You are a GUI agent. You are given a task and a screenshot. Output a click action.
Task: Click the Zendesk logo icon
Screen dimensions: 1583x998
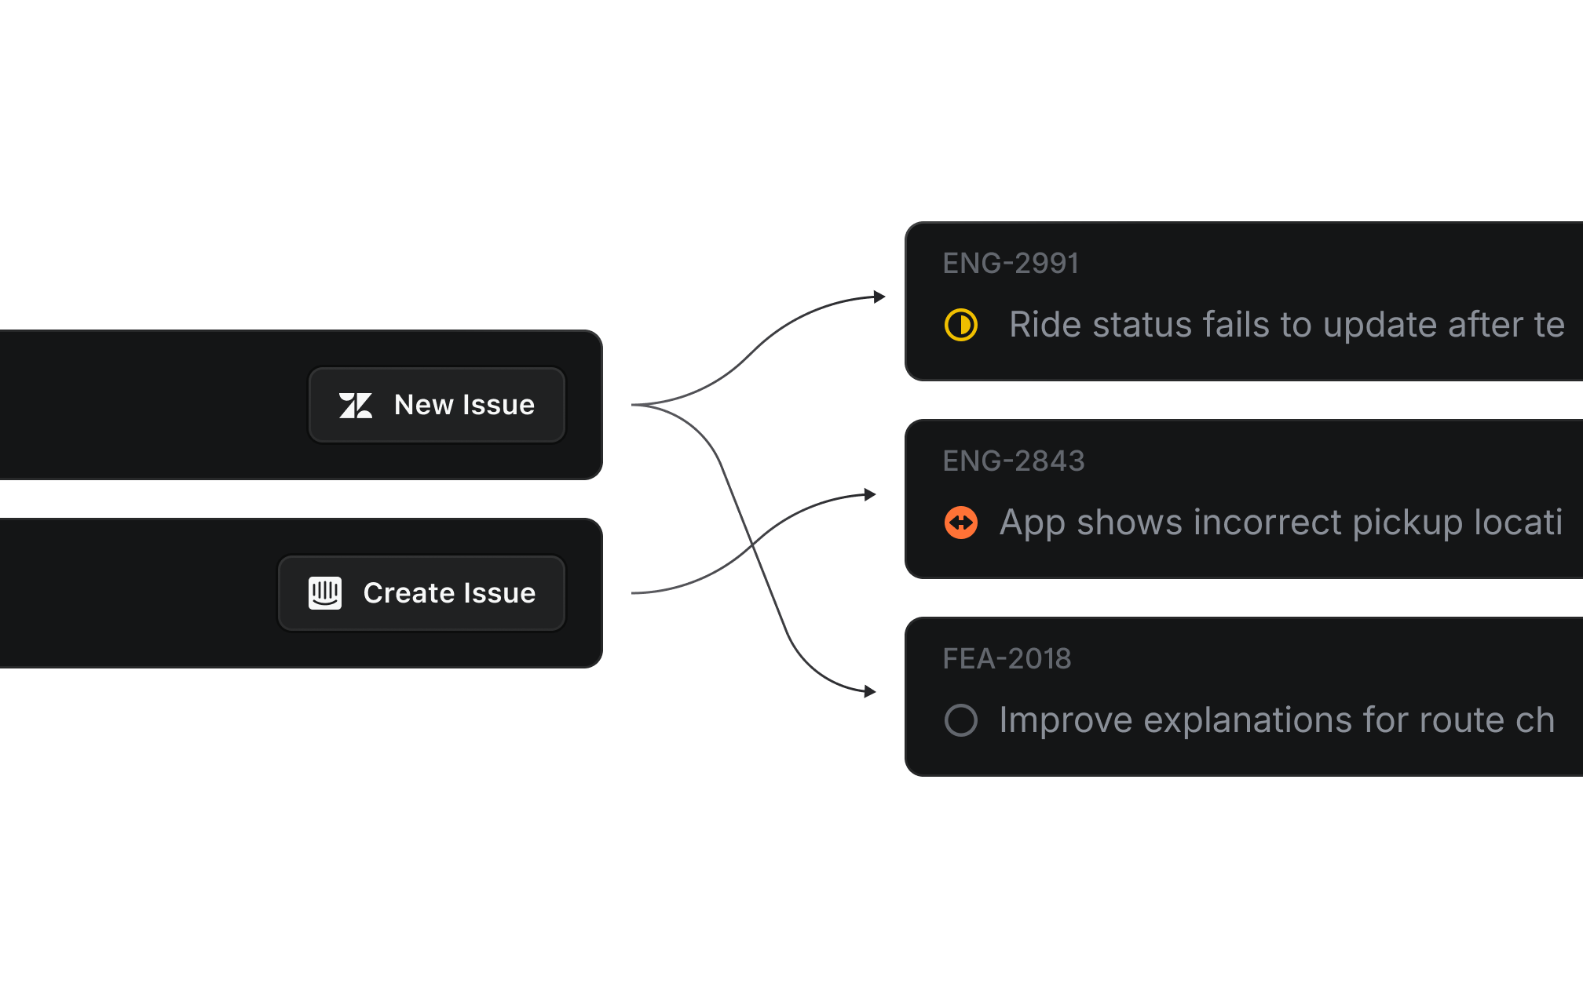[356, 406]
